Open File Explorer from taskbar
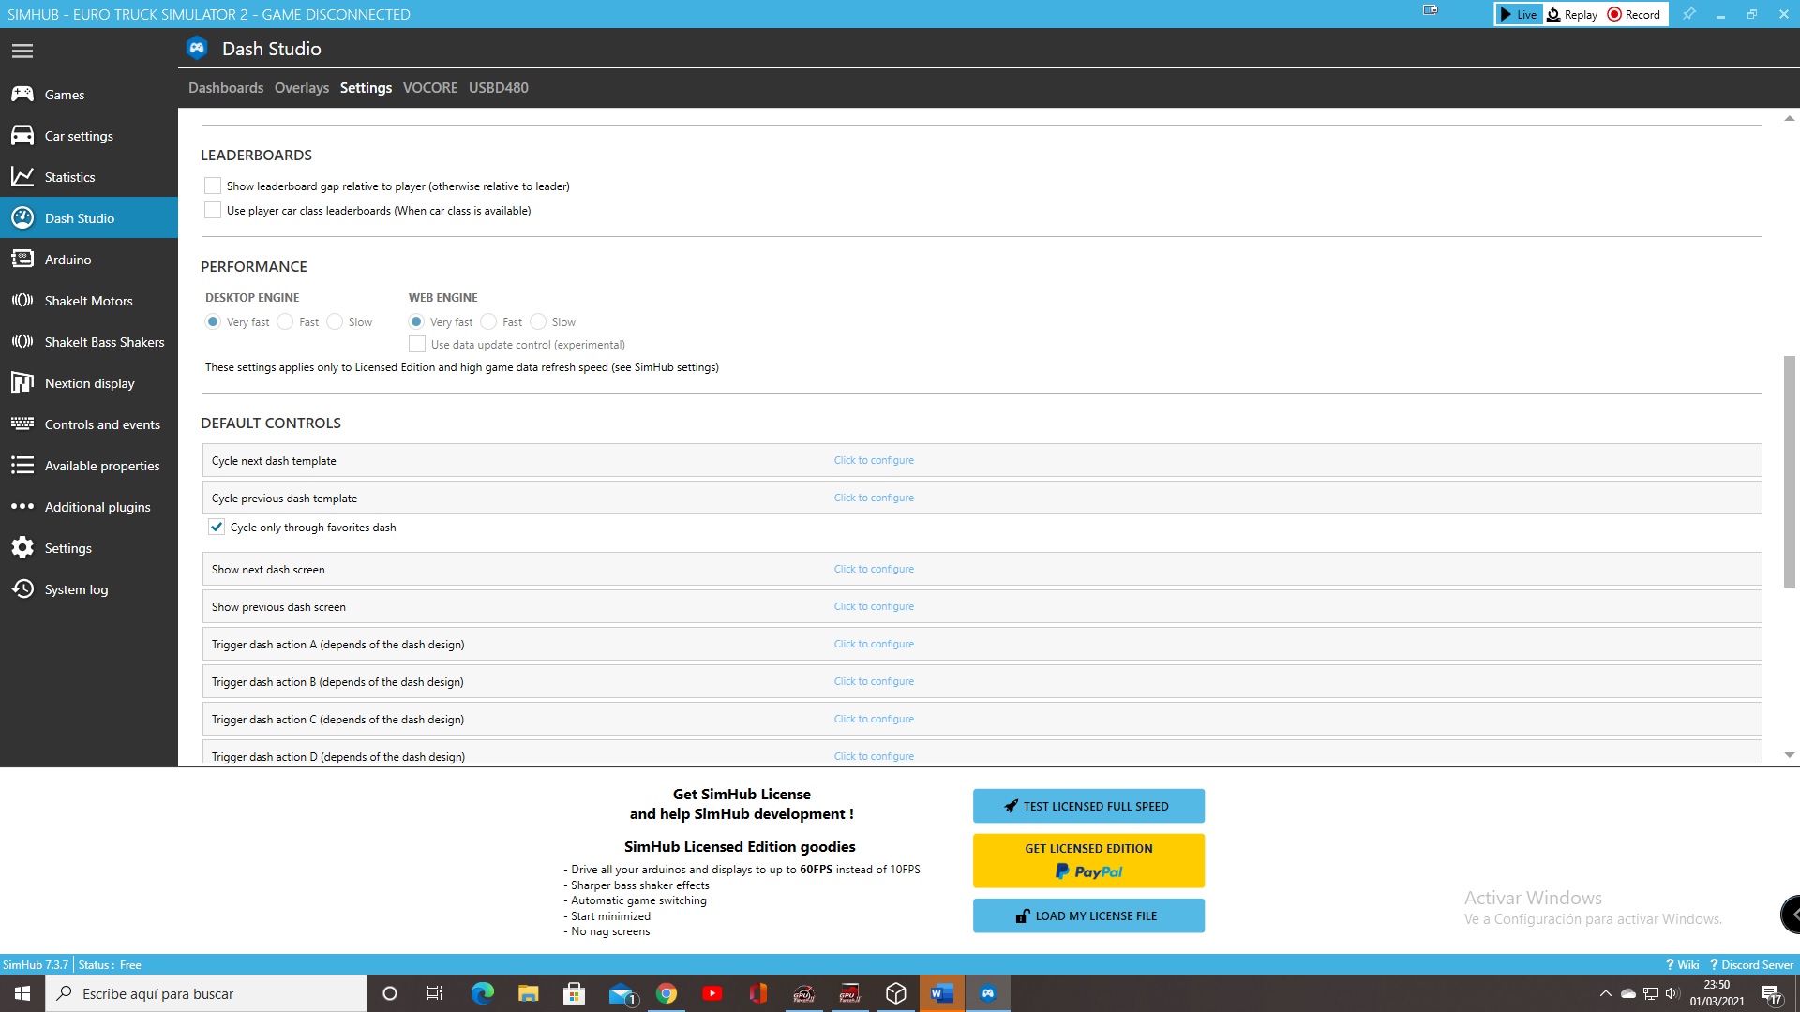 pos(528,993)
